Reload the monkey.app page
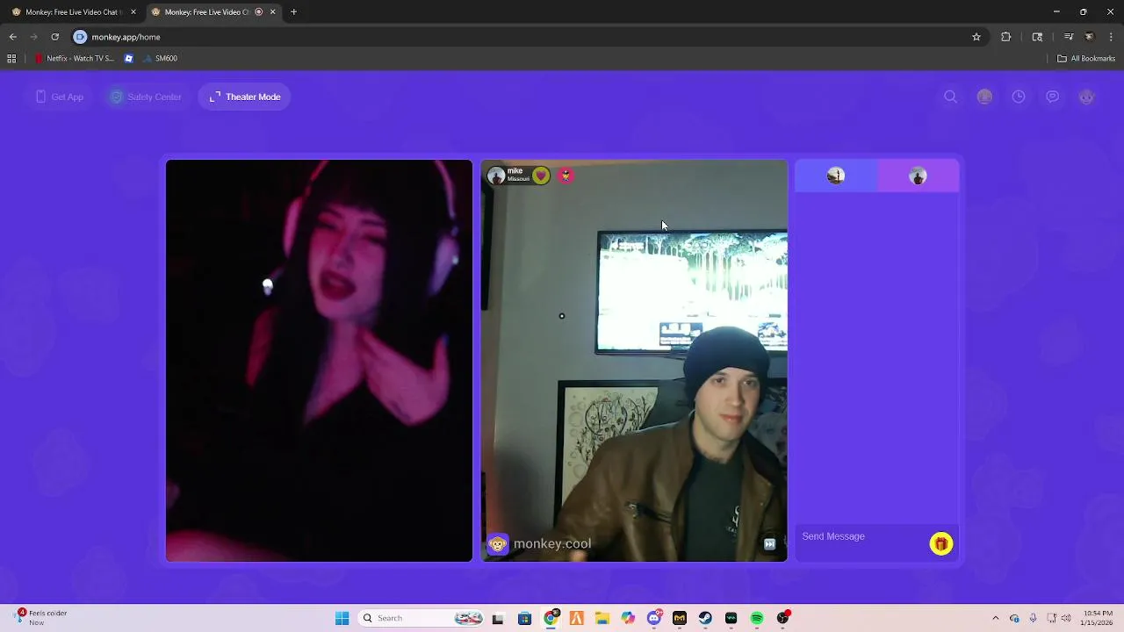The height and width of the screenshot is (632, 1124). (54, 37)
